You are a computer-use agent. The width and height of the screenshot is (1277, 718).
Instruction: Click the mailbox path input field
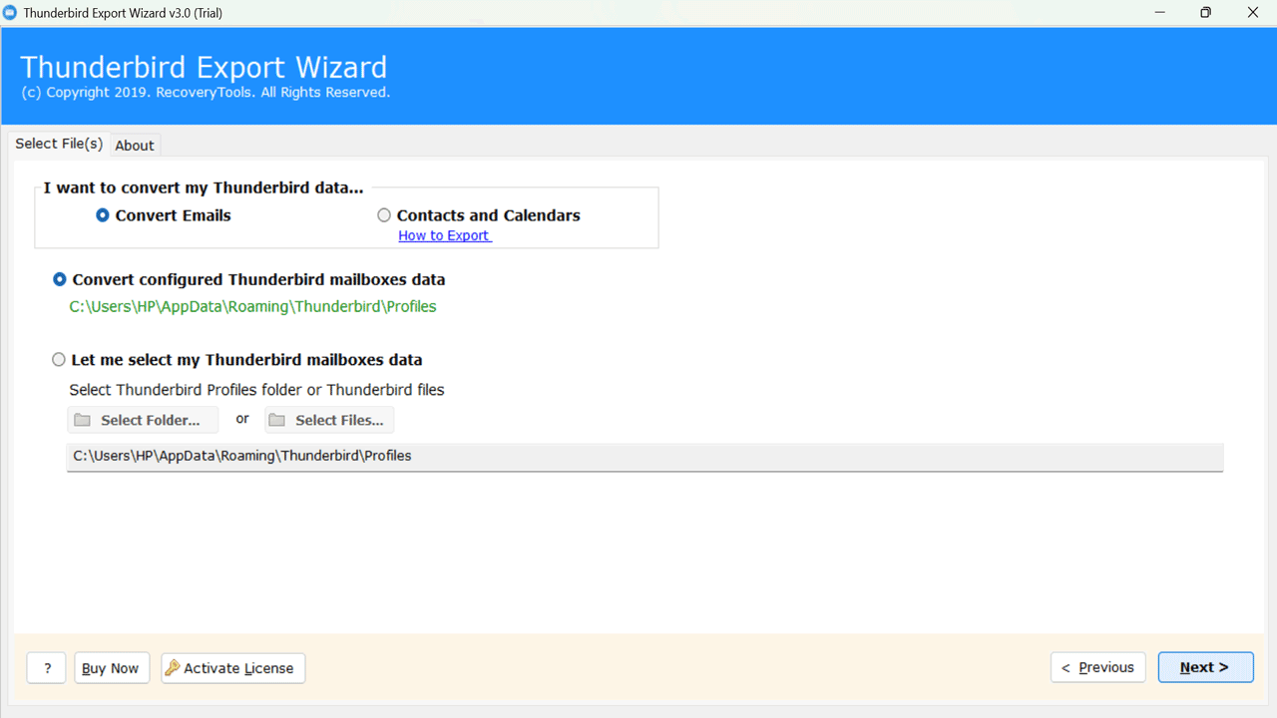tap(644, 457)
